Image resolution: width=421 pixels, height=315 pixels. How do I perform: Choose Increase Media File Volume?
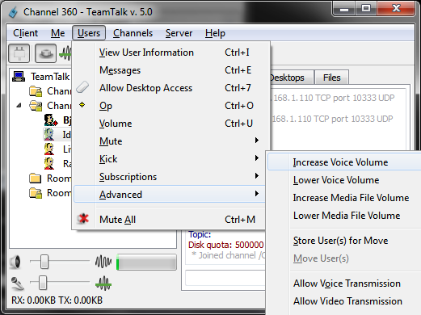tap(344, 198)
